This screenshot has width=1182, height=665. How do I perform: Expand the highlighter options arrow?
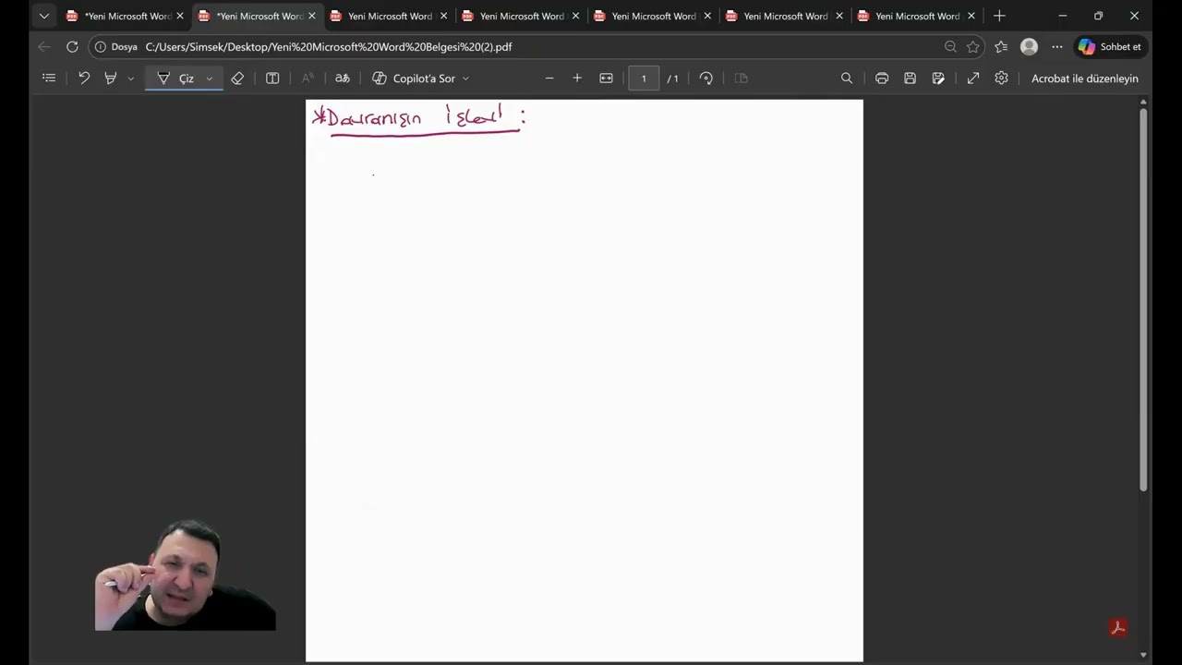(x=130, y=79)
